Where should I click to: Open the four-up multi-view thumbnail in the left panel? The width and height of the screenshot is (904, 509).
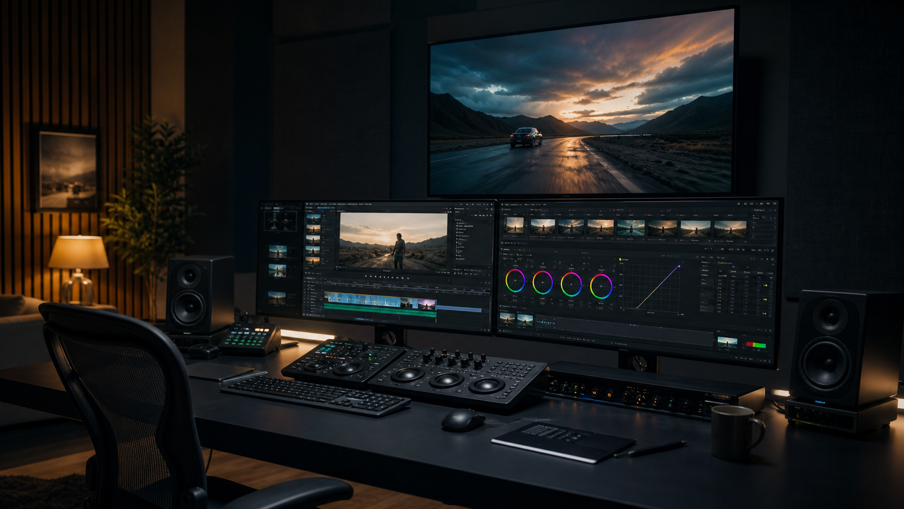tap(280, 221)
